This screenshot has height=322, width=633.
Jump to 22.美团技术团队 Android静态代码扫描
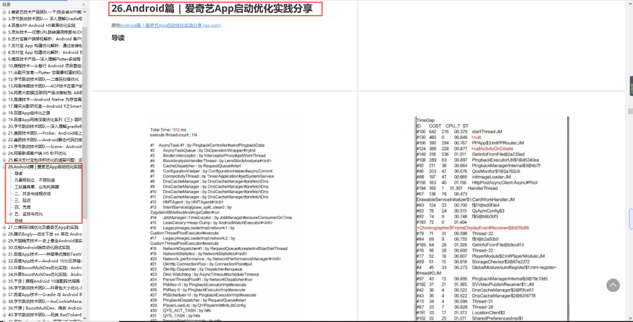45,140
